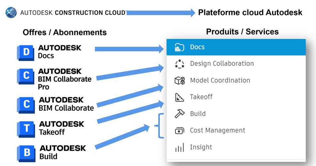Click the Cost Management money icon
Image resolution: width=316 pixels, height=166 pixels.
(x=179, y=131)
